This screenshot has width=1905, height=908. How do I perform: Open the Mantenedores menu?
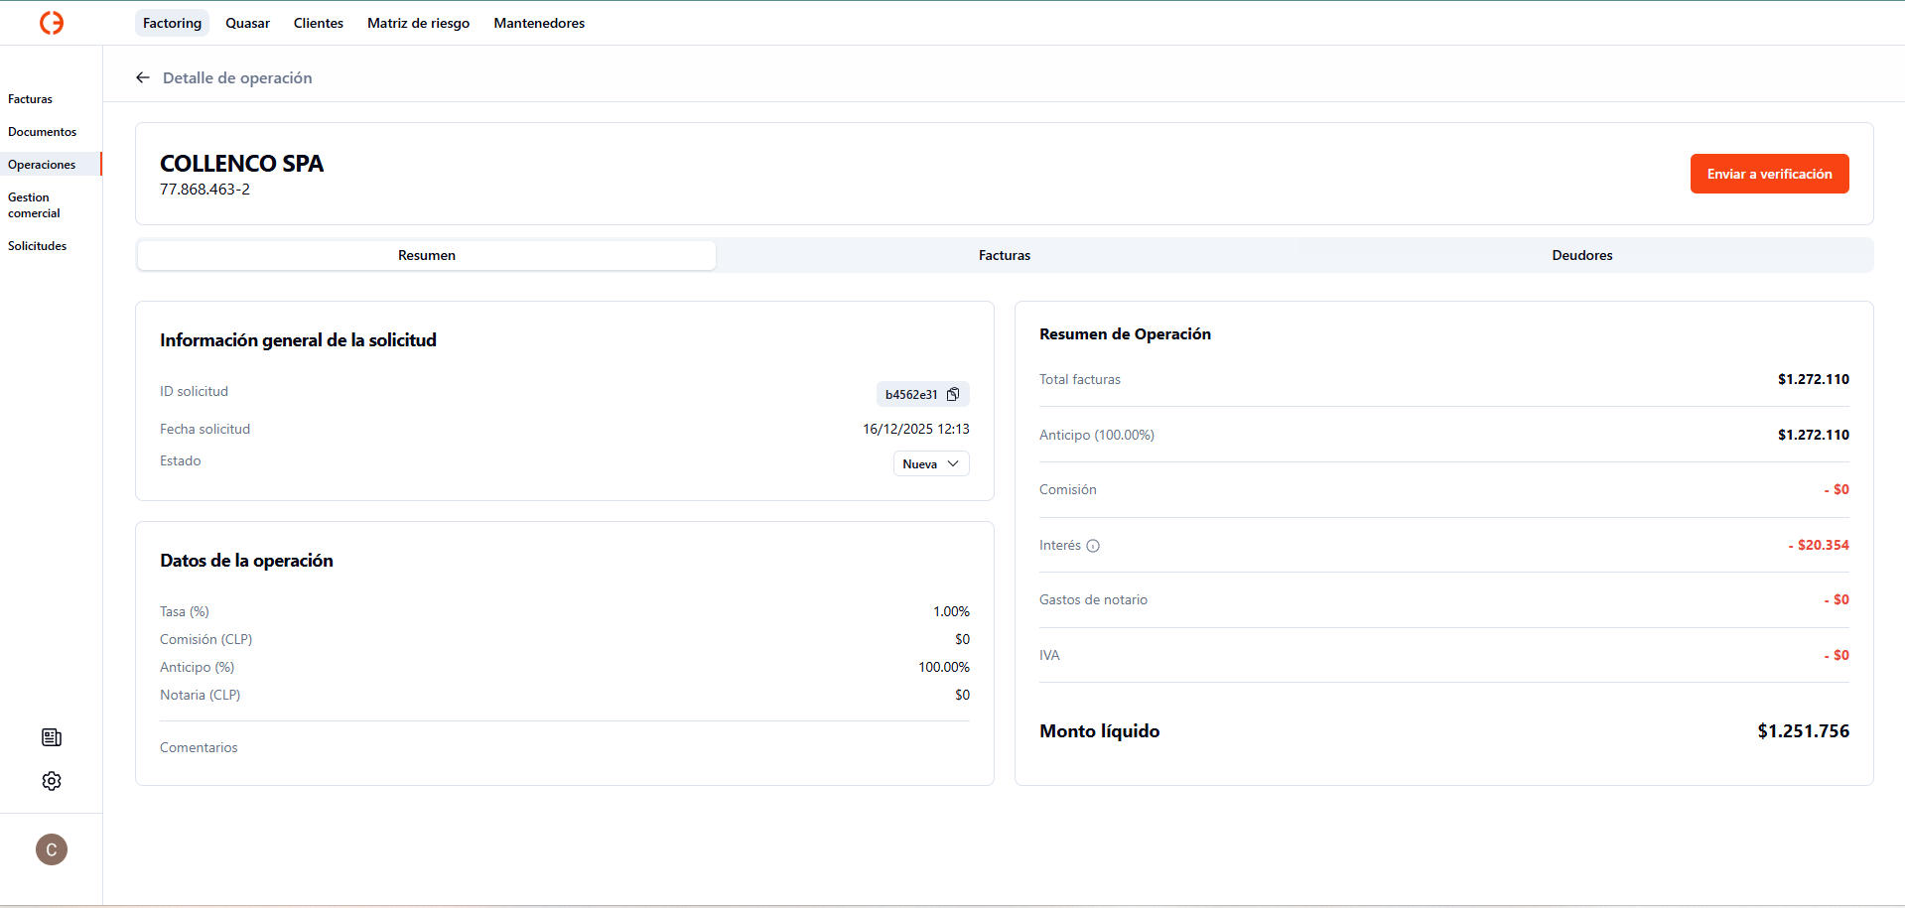pos(539,23)
